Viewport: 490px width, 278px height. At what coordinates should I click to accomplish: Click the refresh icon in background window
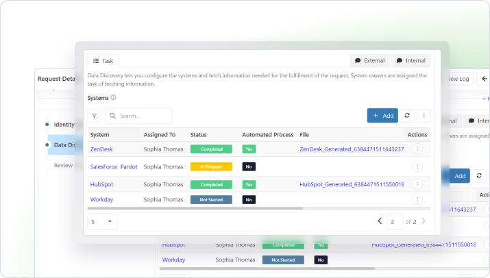(479, 176)
